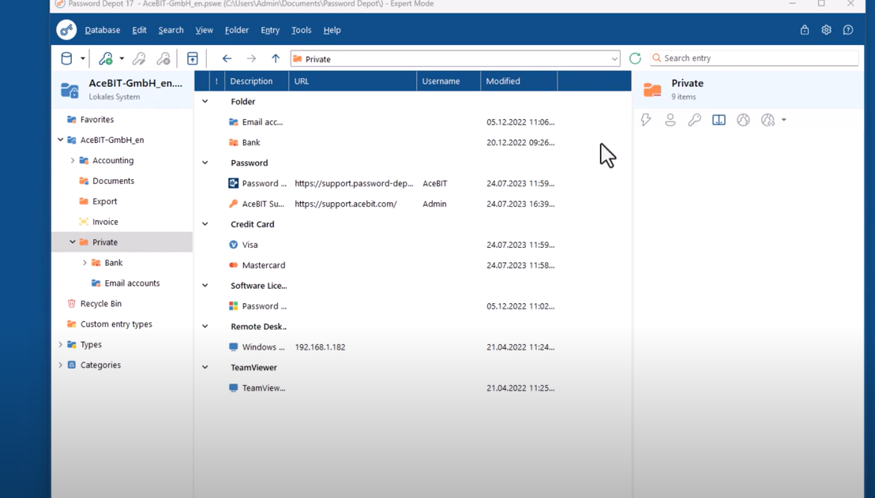875x498 pixels.
Task: Open the Database menu
Action: click(102, 30)
